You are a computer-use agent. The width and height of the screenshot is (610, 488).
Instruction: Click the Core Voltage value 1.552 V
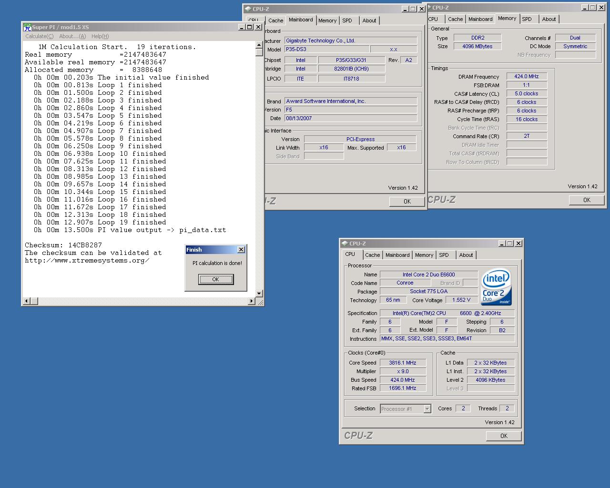[462, 300]
